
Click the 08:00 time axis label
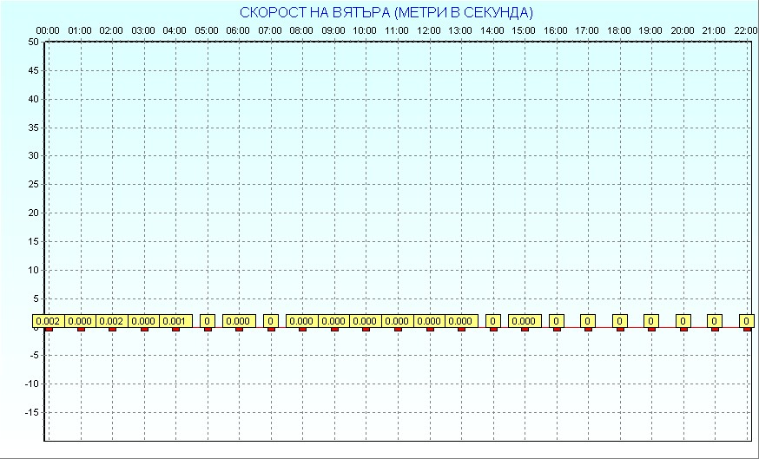(301, 30)
